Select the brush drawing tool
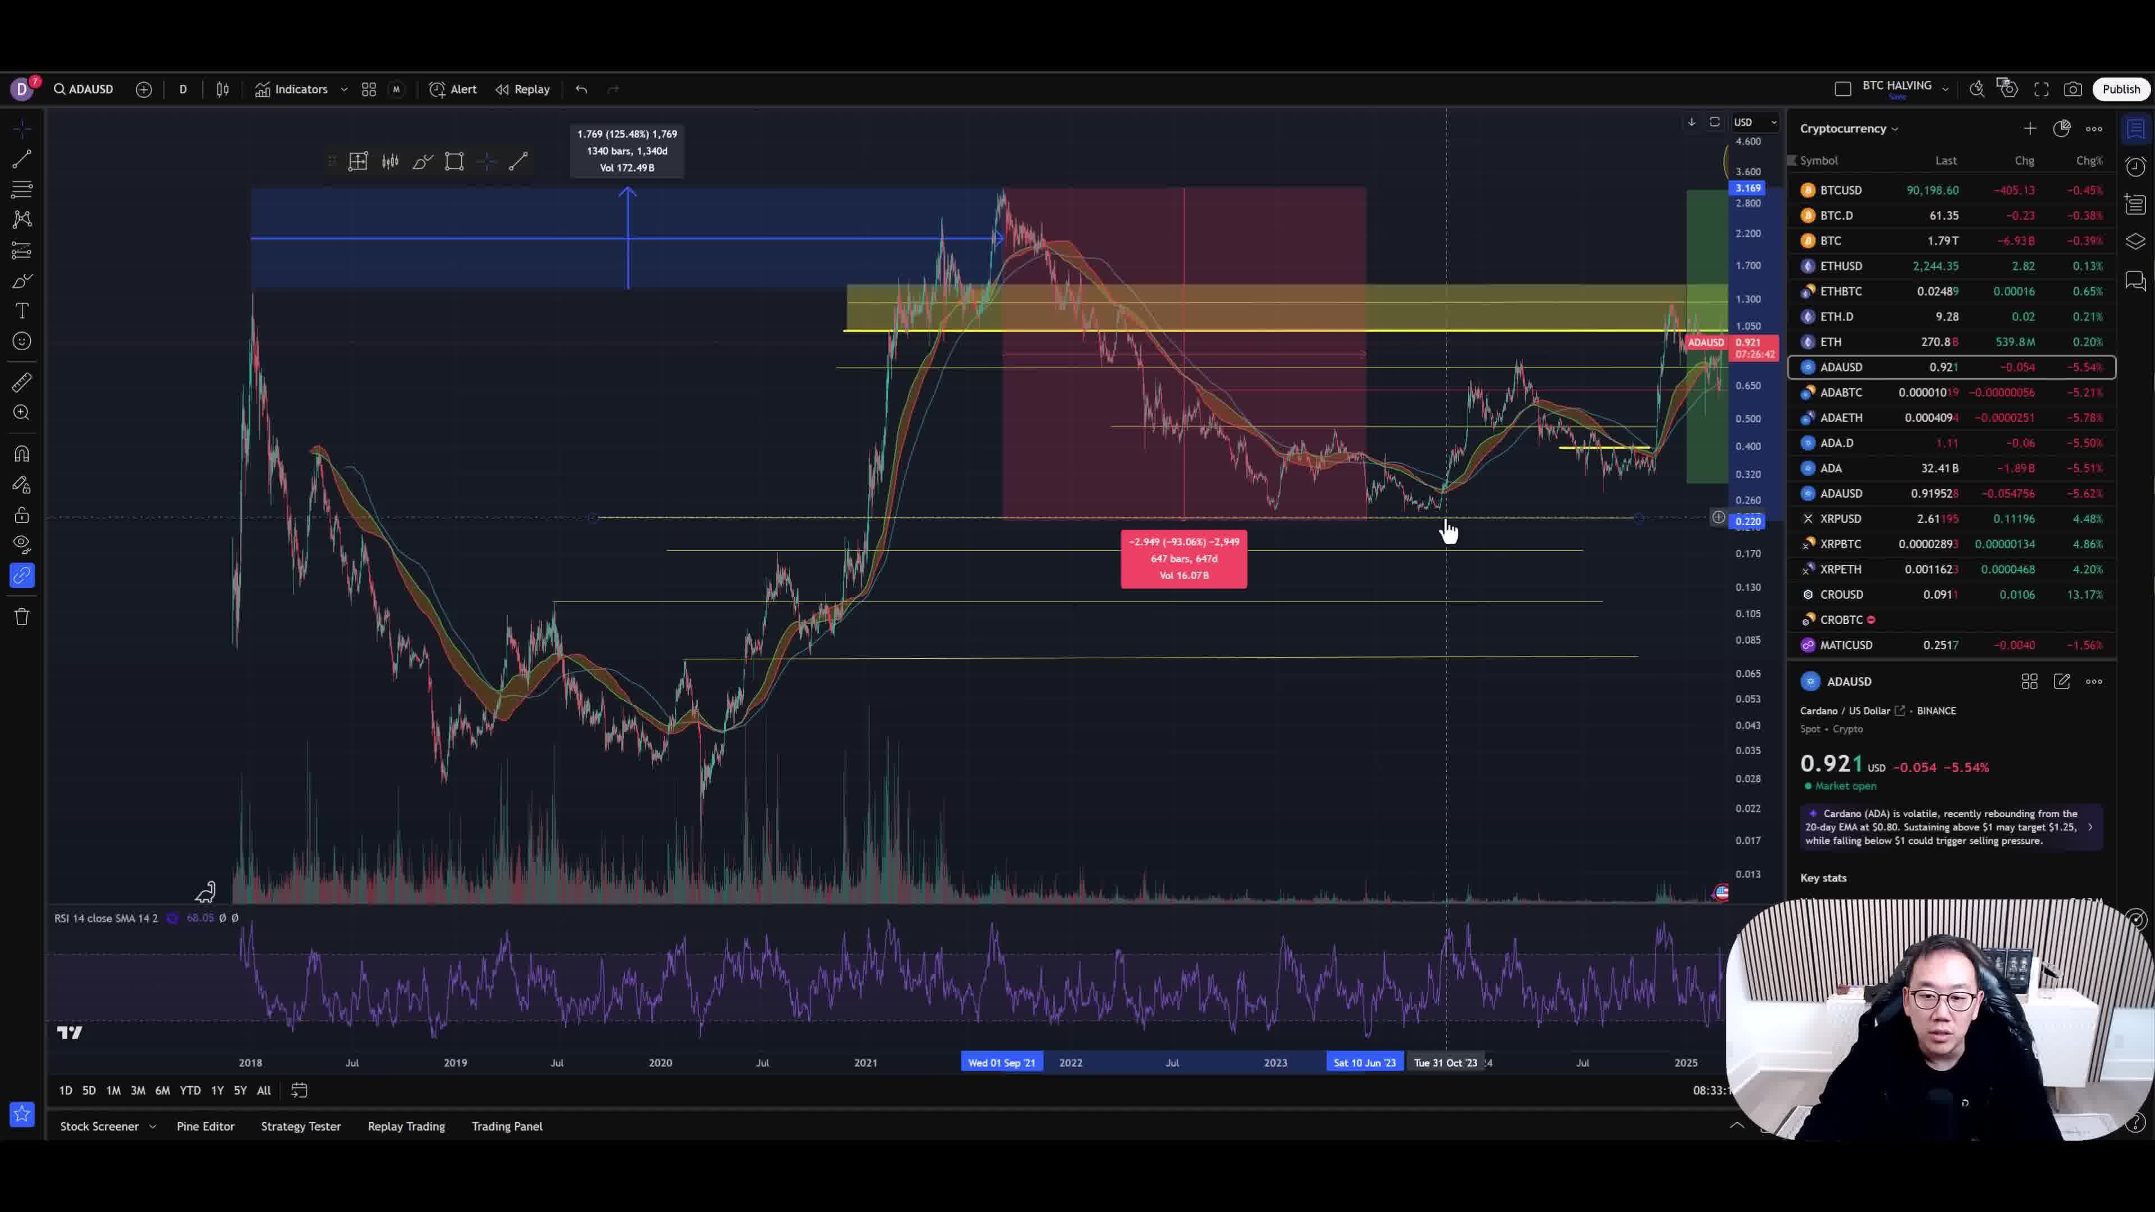Screen dimensions: 2155x1212 [22, 281]
